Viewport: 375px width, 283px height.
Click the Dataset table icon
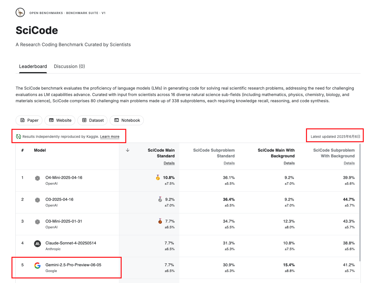(84, 120)
